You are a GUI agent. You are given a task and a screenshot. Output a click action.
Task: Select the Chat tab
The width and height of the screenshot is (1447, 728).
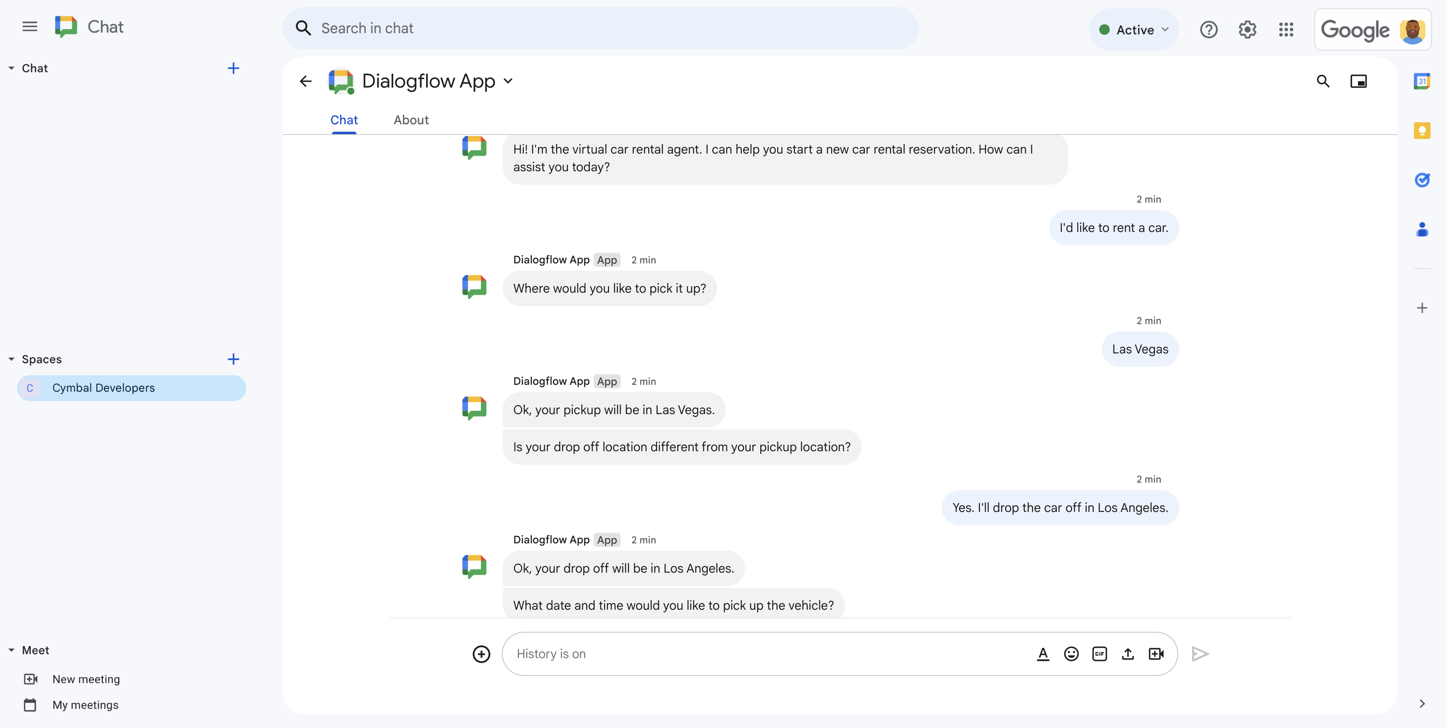(x=344, y=119)
